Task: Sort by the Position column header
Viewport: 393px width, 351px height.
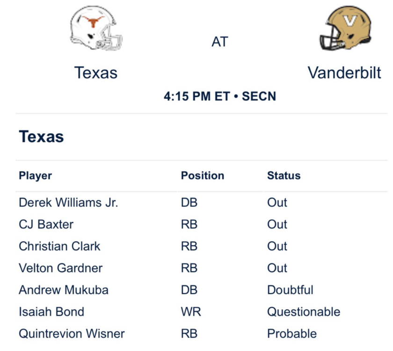Action: [203, 176]
